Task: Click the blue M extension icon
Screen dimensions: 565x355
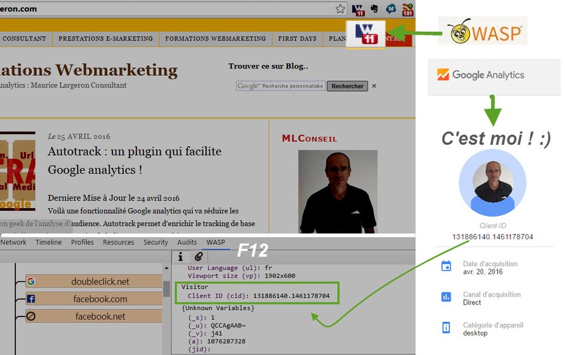Action: pyautogui.click(x=391, y=8)
